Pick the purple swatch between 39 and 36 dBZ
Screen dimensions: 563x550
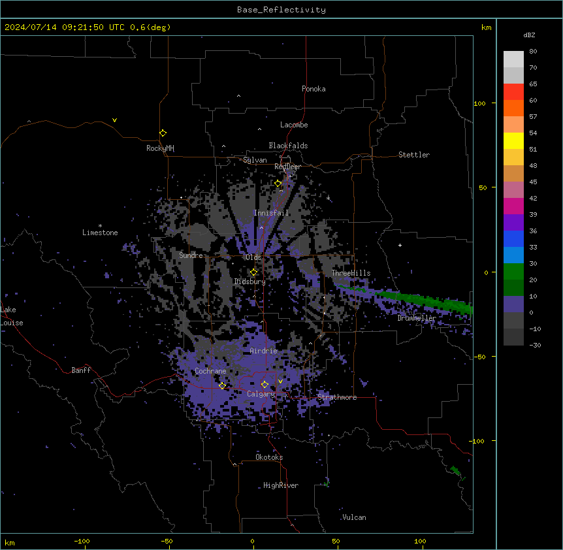[513, 223]
